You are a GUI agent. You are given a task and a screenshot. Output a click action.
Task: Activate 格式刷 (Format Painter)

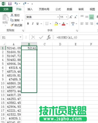click(16, 25)
